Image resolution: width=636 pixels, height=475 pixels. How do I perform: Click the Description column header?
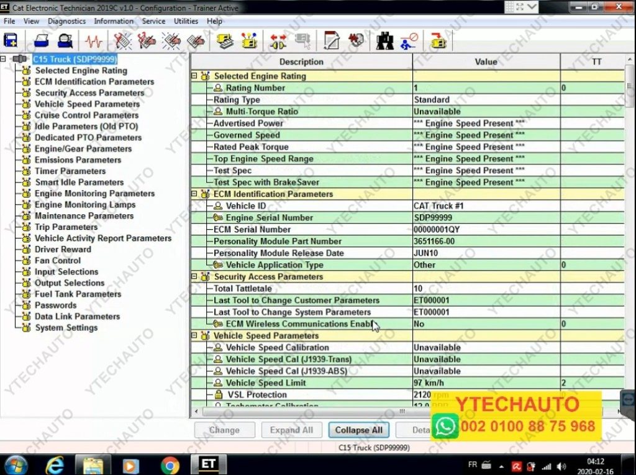(x=301, y=61)
